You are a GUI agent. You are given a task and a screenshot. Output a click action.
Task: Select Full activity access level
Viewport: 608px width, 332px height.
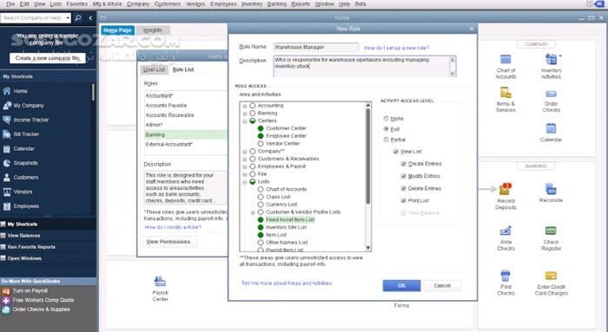(386, 129)
